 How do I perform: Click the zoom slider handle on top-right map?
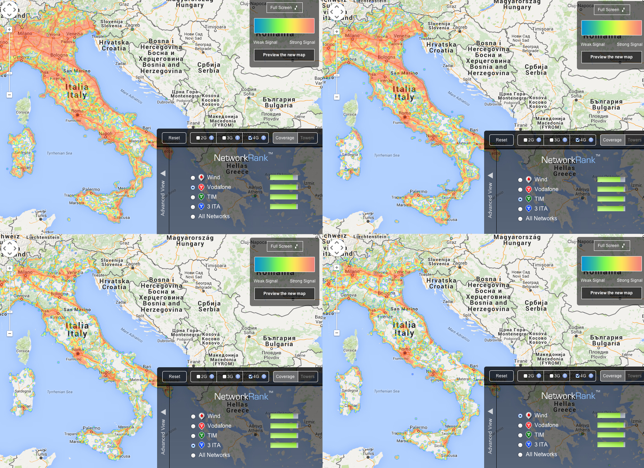[x=337, y=75]
